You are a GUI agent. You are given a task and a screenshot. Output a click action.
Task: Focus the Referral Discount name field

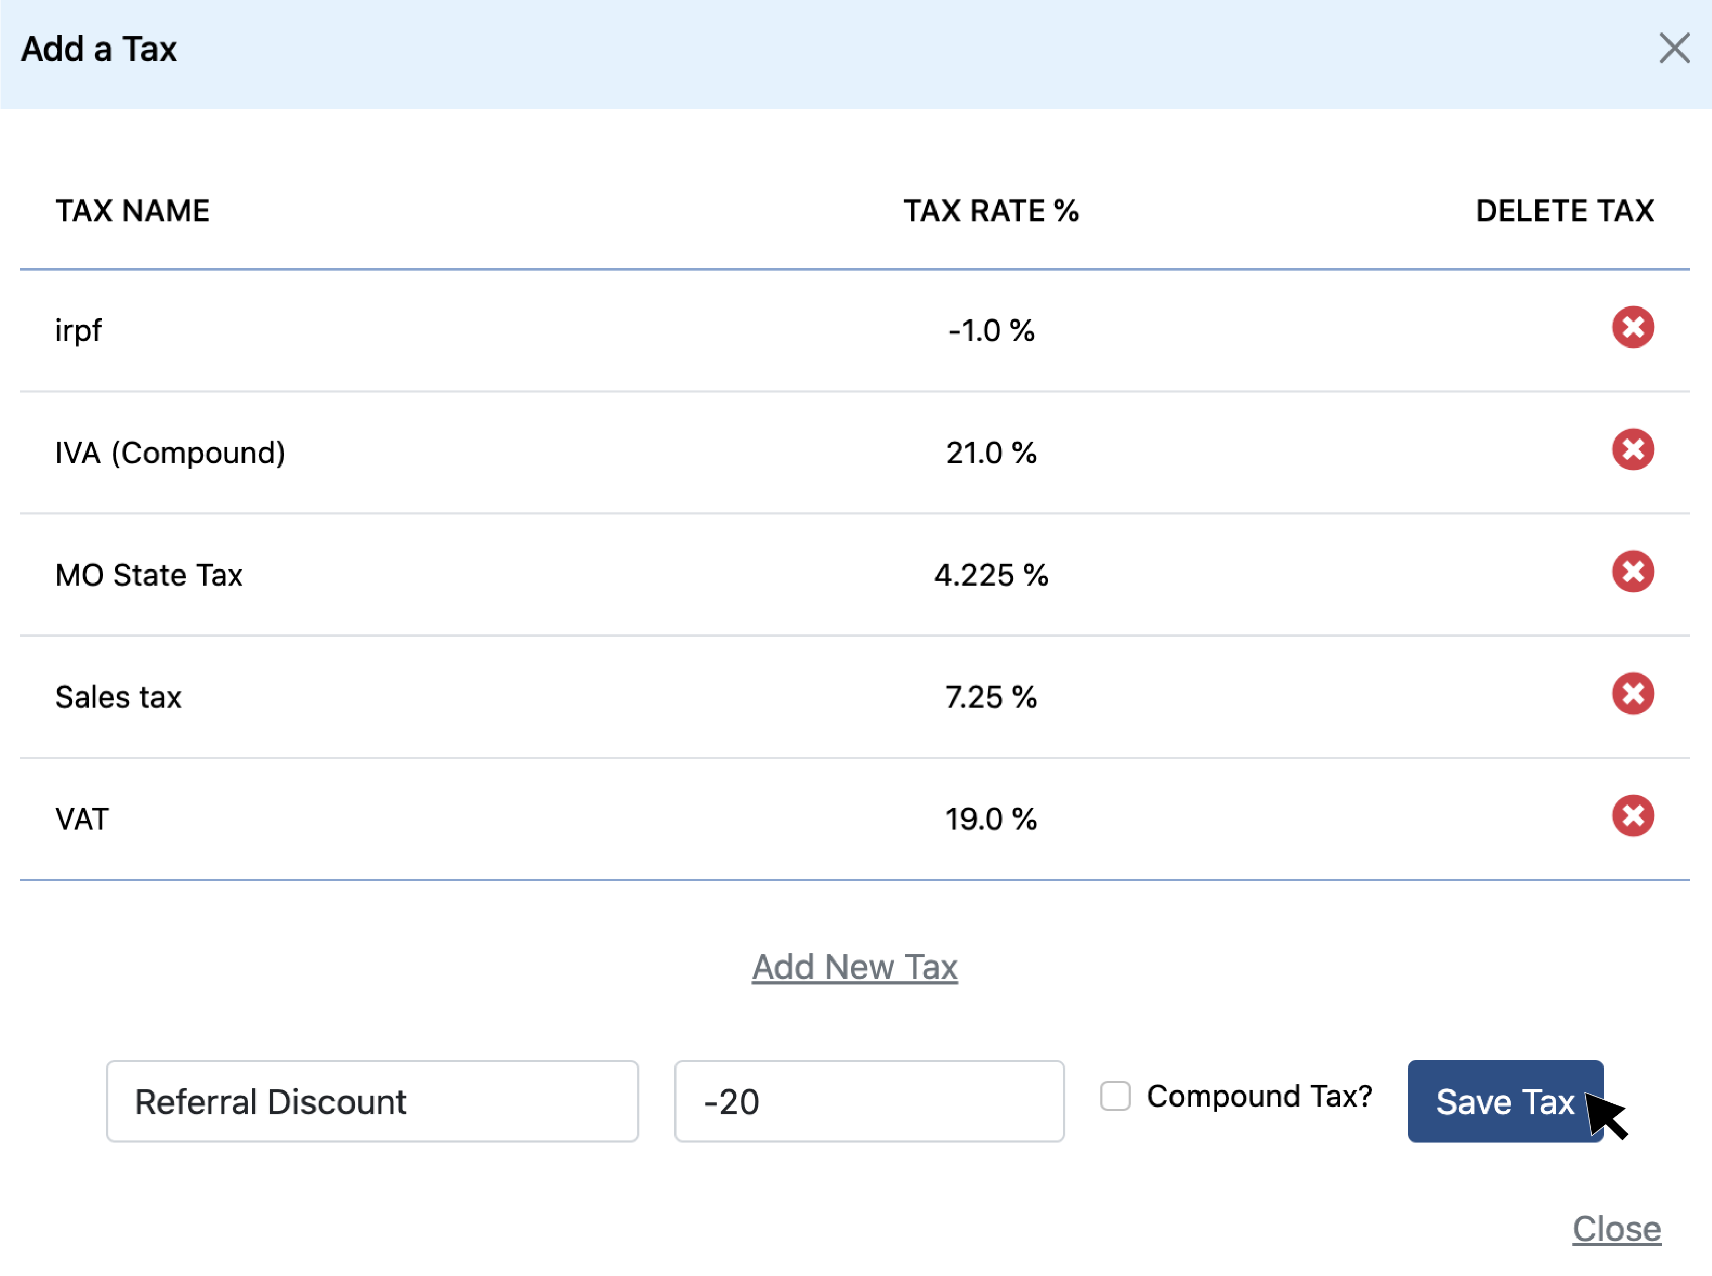(x=372, y=1101)
